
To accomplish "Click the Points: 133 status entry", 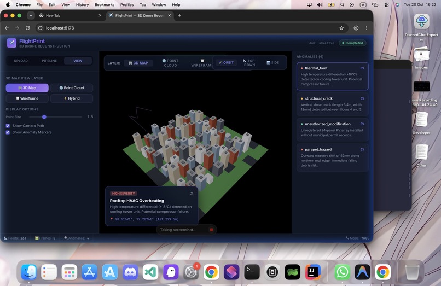I will point(15,238).
